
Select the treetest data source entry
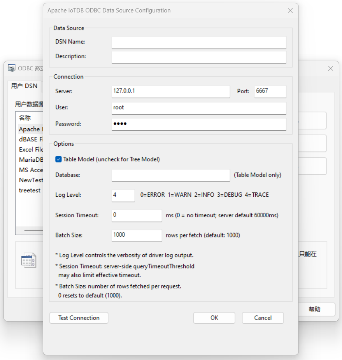[30, 190]
